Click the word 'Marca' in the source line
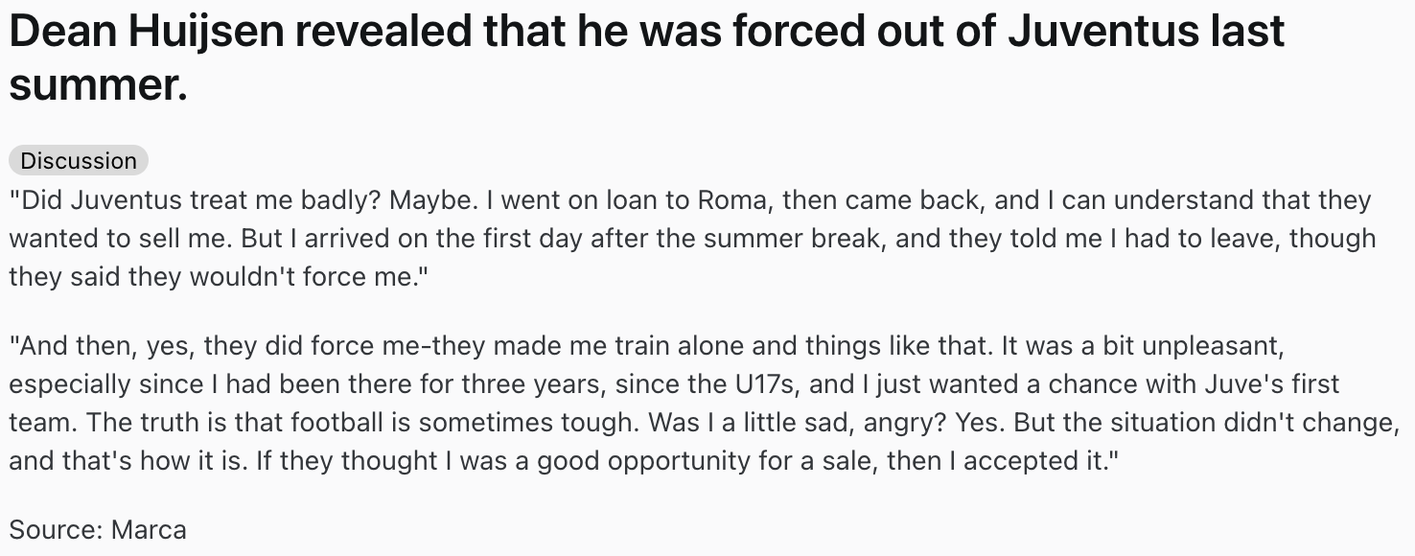Image resolution: width=1415 pixels, height=556 pixels. tap(149, 529)
